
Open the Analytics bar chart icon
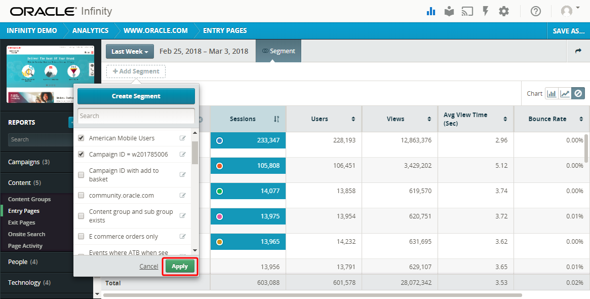coord(431,11)
